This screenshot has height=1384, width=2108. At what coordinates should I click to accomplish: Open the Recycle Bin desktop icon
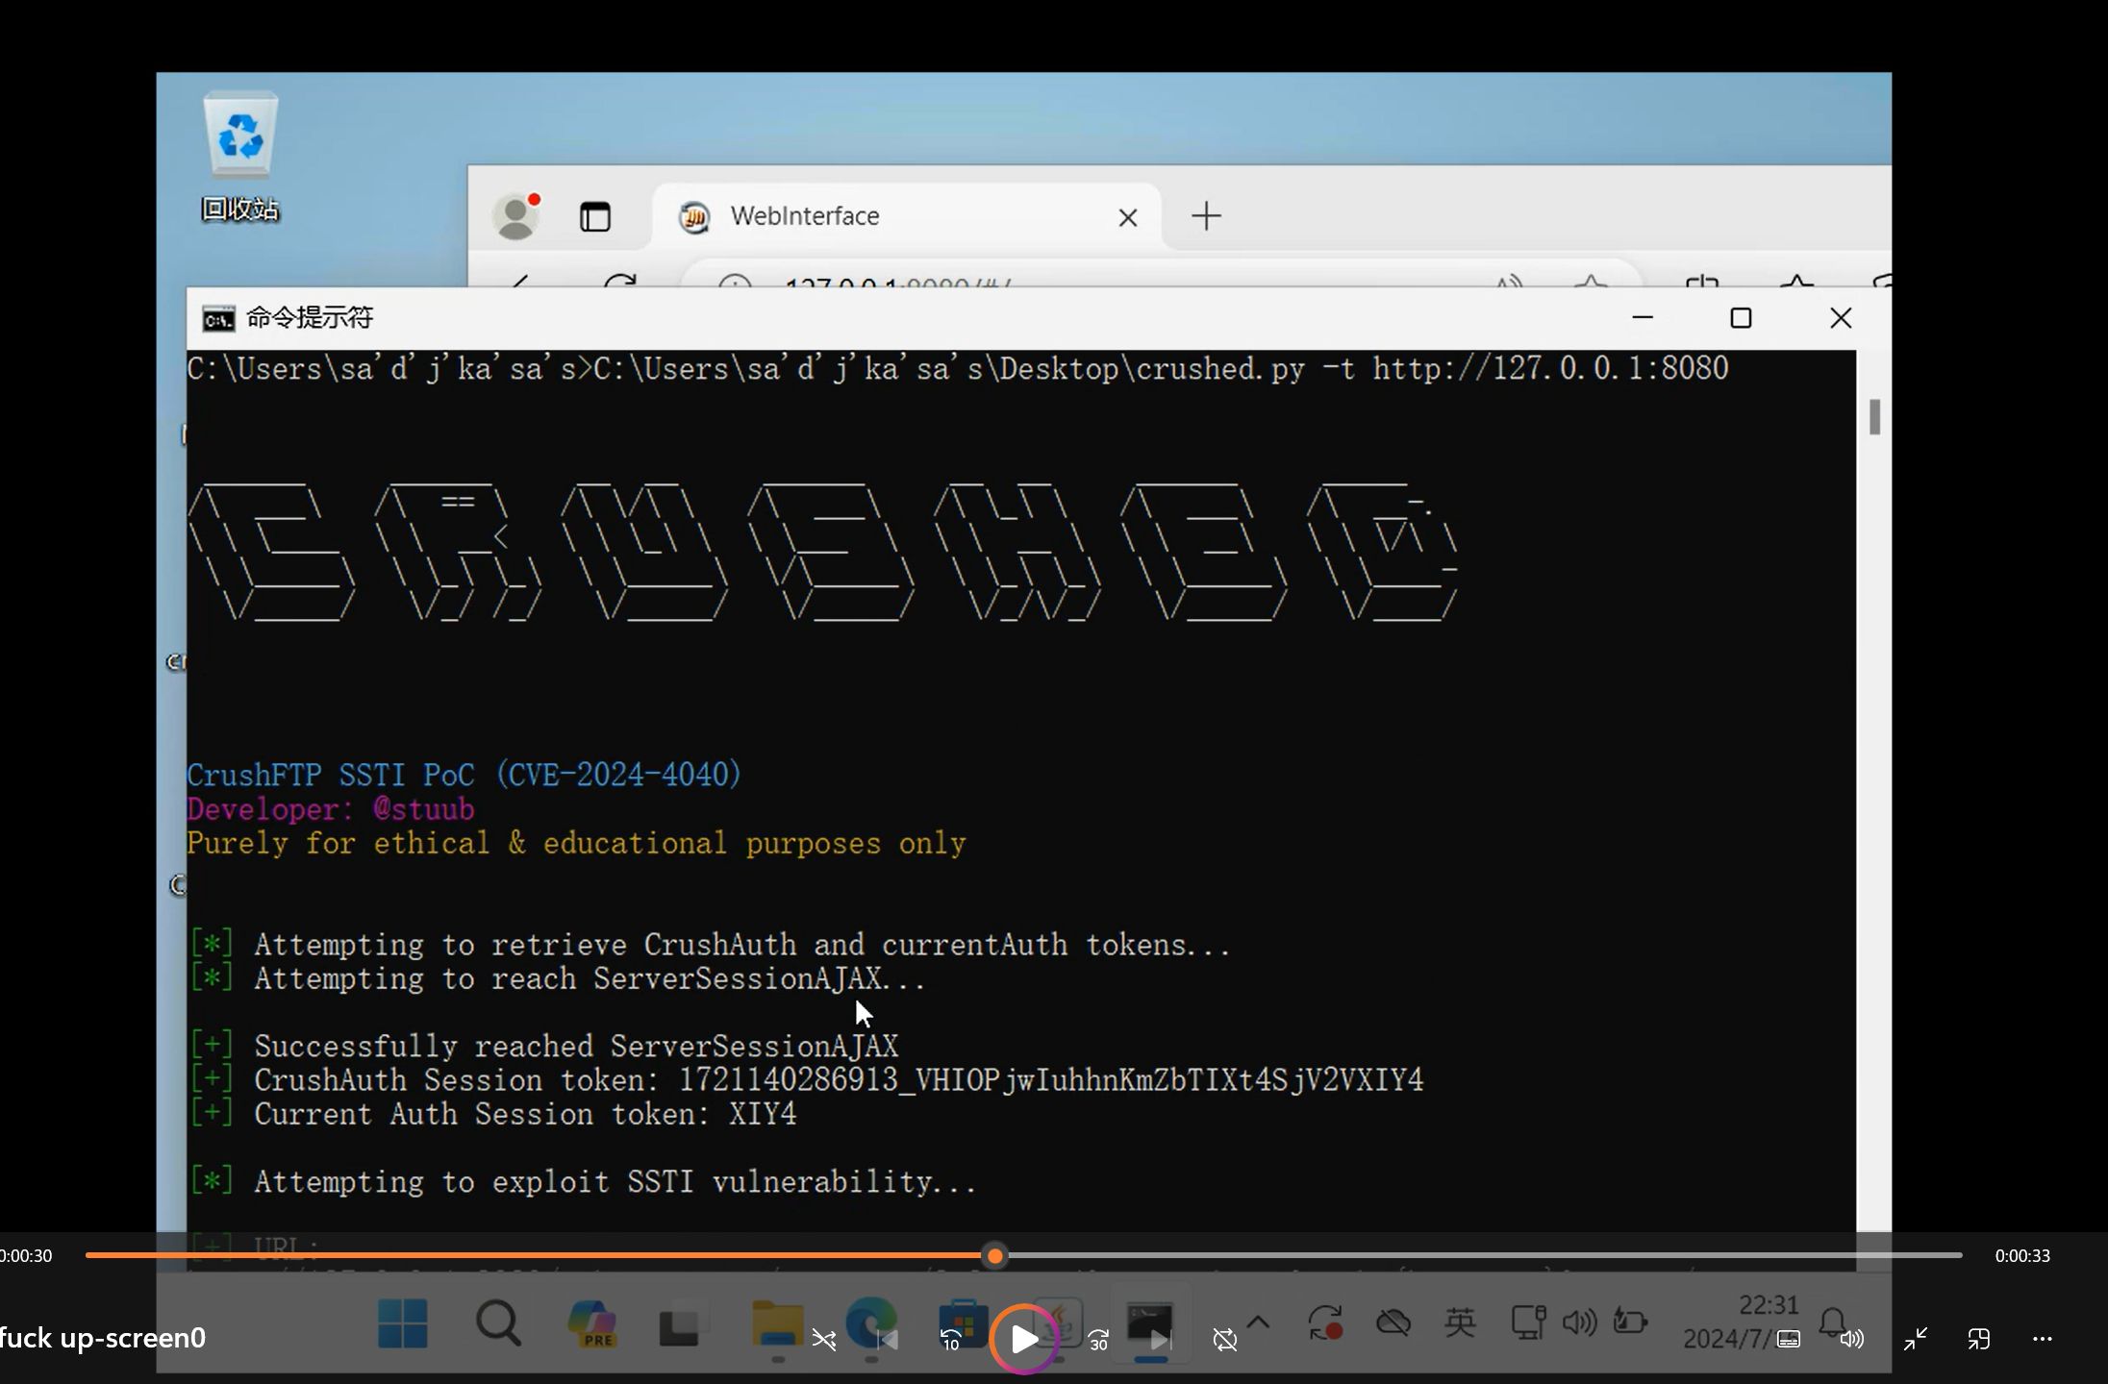click(240, 157)
